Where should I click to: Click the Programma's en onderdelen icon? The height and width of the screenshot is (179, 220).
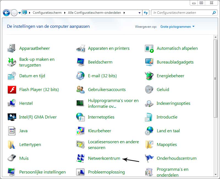point(149,172)
